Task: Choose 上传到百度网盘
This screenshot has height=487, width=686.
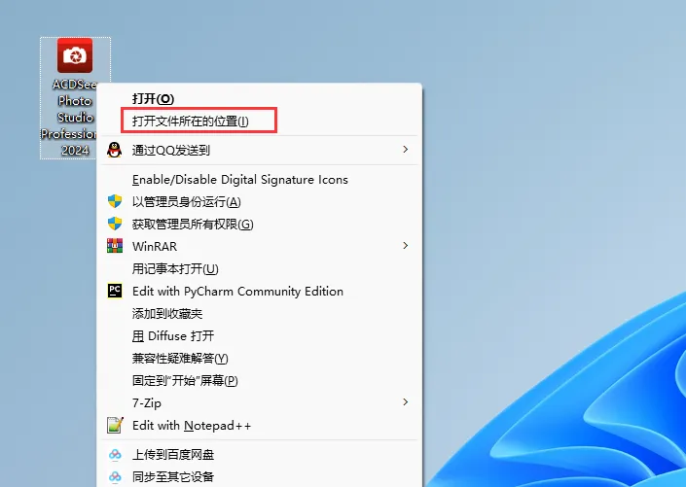Action: [x=260, y=455]
